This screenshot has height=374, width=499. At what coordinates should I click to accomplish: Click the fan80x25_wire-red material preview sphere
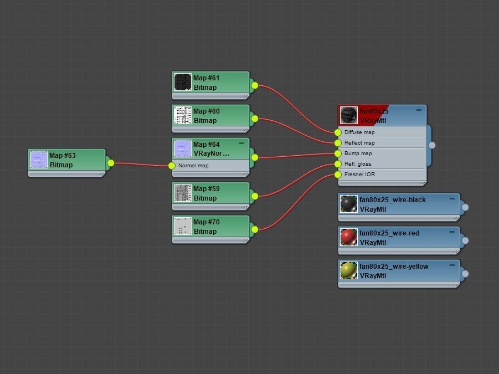[x=349, y=237]
